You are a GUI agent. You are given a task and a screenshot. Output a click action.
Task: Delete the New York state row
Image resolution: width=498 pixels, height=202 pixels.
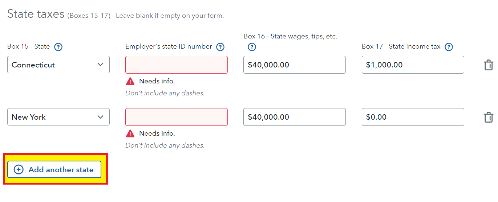coord(488,117)
